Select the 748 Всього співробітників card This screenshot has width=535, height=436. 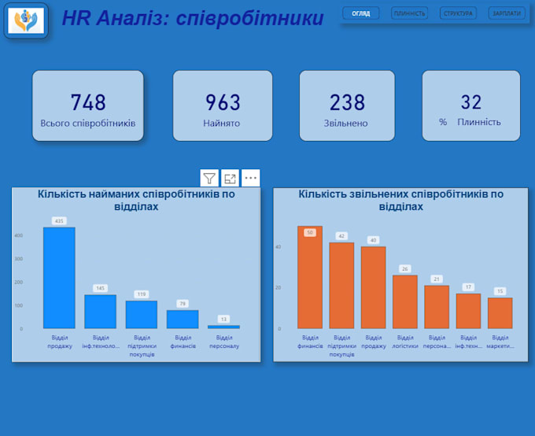(88, 105)
